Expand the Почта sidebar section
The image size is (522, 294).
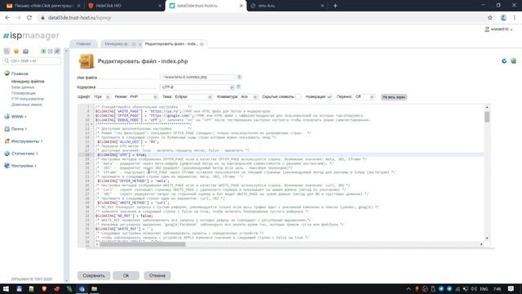point(19,129)
